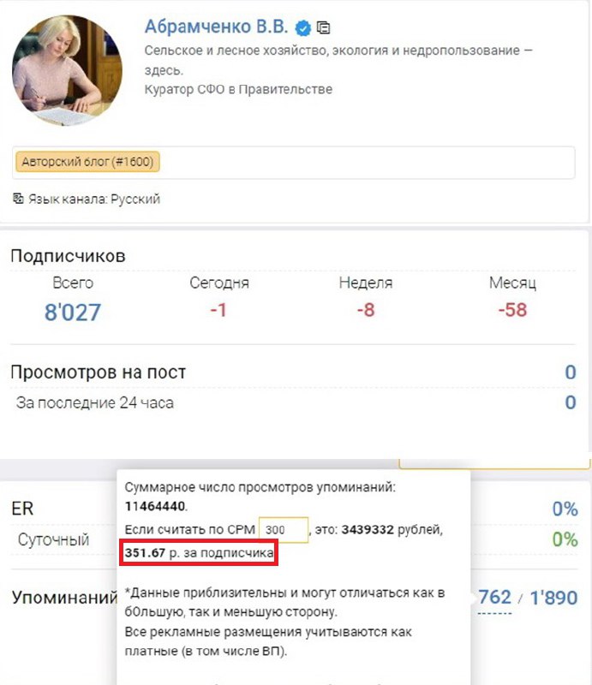
Task: Click the verified badge next to the channel name
Action: 303,28
